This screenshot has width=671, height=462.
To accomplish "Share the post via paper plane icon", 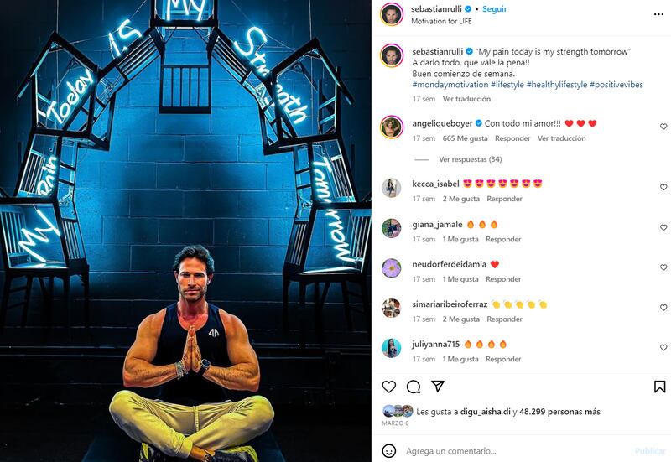I will tap(437, 387).
